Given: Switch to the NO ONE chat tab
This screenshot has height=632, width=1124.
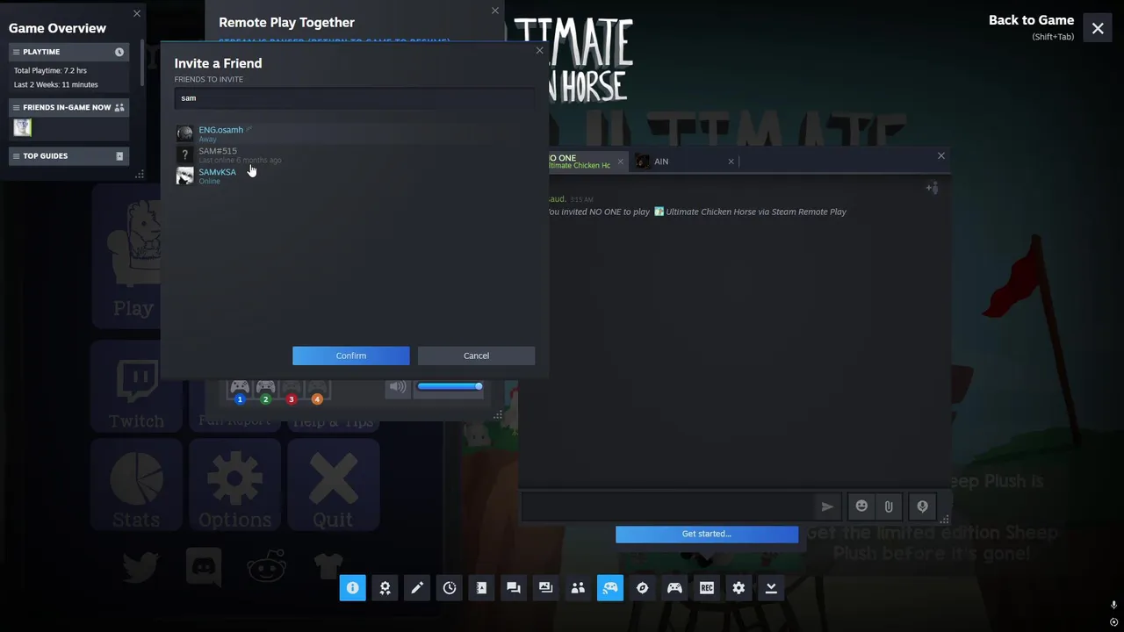Looking at the screenshot, I should [578, 162].
